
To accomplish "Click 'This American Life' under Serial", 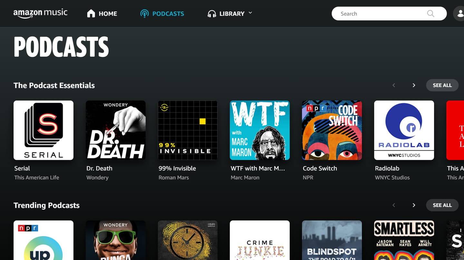I will pos(37,177).
